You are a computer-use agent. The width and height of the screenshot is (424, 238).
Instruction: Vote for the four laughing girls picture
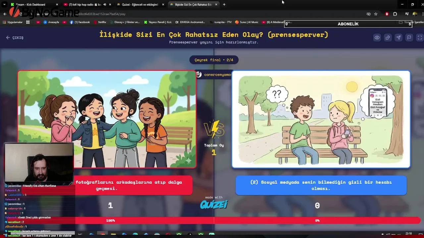107,119
